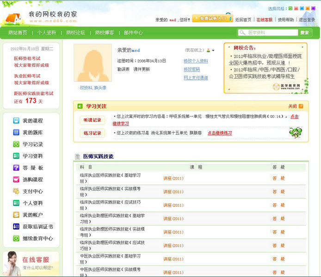Viewport: 321px width, 277px height.
Task: Close the 学习关注 panel
Action: click(x=301, y=106)
